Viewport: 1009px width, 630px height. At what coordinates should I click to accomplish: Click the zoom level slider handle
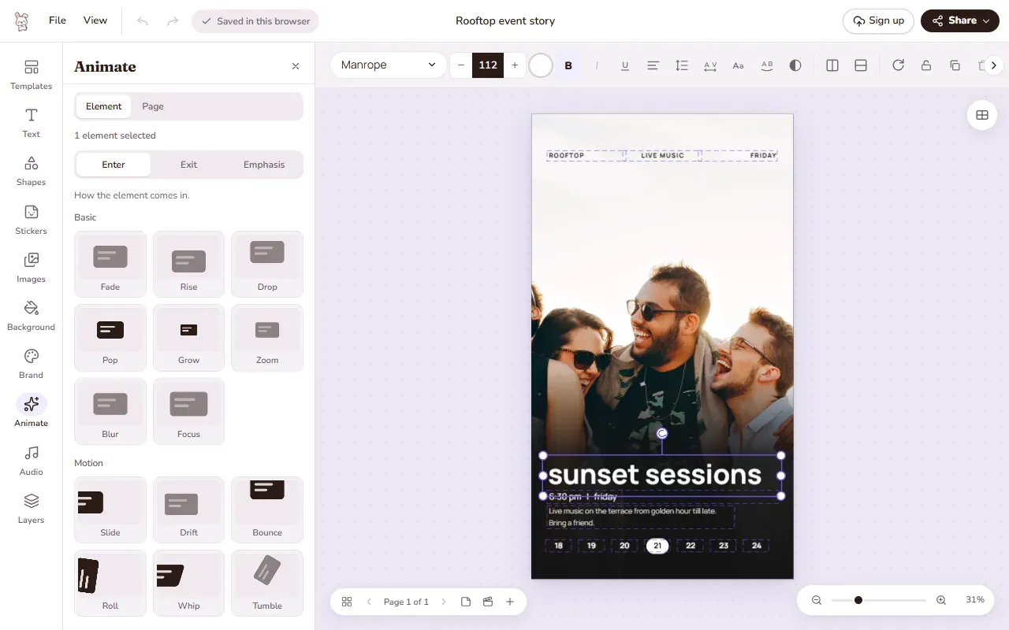tap(858, 600)
